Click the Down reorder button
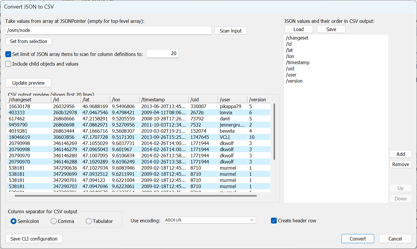The width and height of the screenshot is (417, 249). pyautogui.click(x=401, y=199)
